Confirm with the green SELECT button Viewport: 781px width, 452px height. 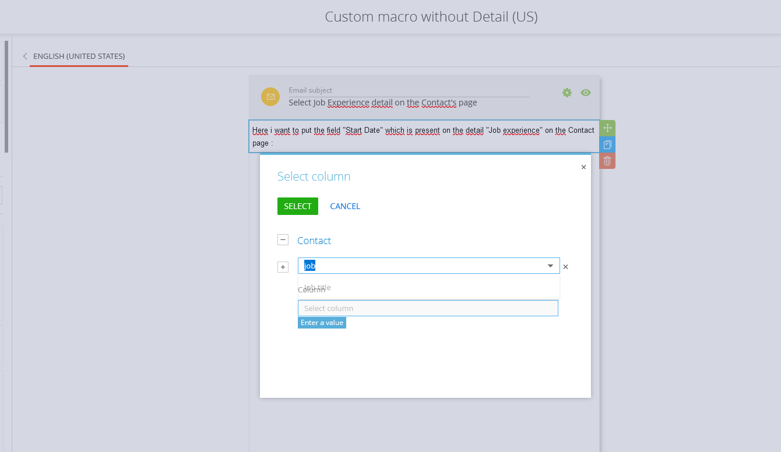point(298,206)
